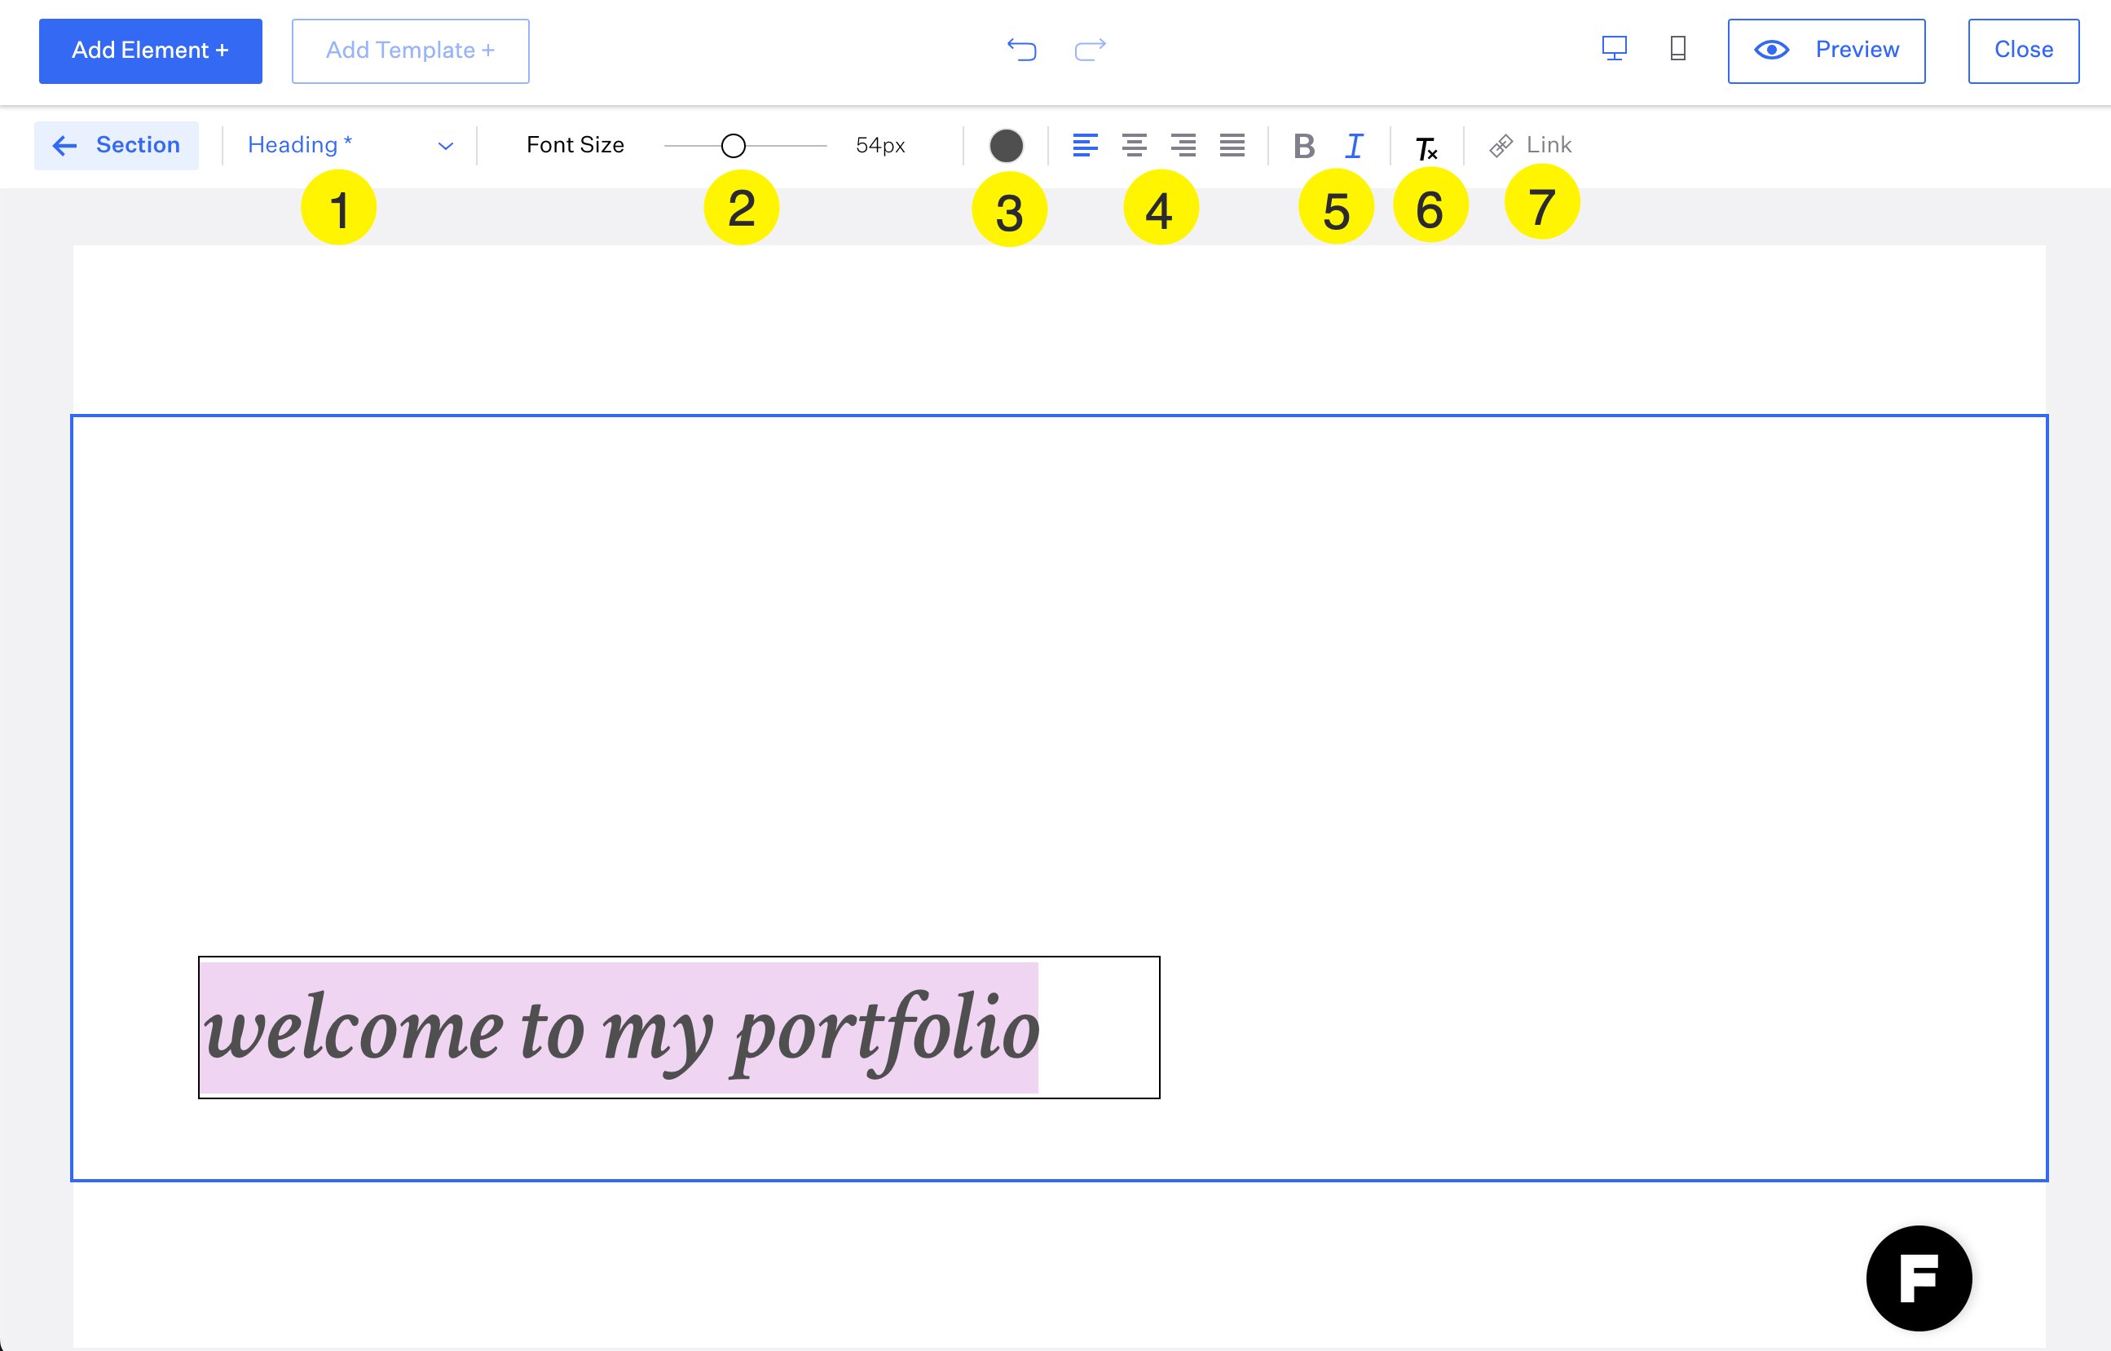This screenshot has height=1351, width=2111.
Task: Open Add Template menu
Action: click(410, 51)
